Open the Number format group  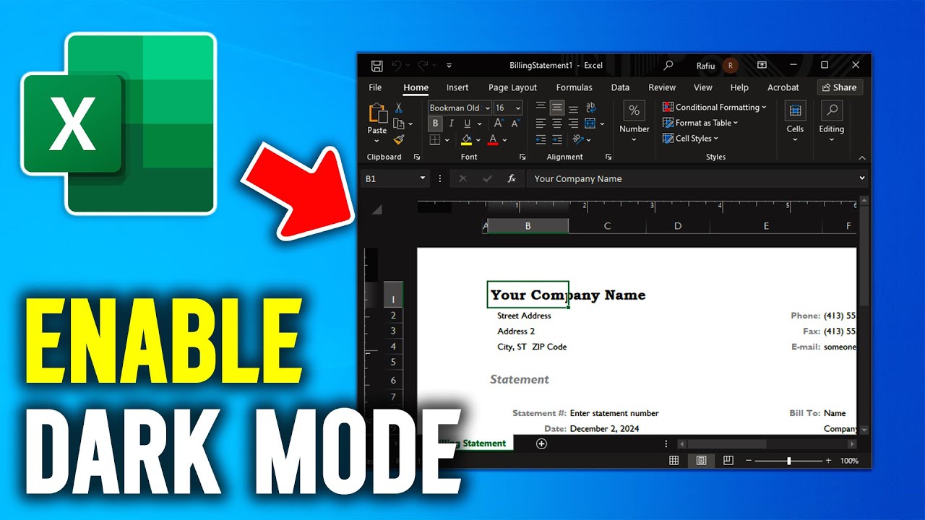coord(634,121)
